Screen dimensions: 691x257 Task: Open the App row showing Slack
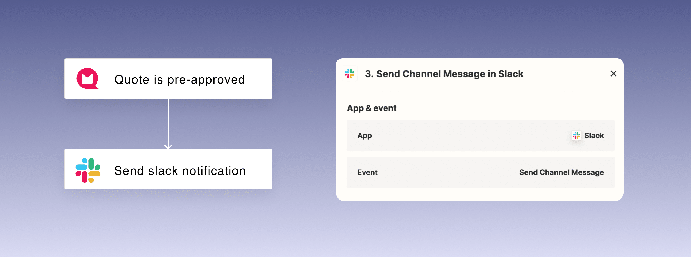tap(481, 135)
